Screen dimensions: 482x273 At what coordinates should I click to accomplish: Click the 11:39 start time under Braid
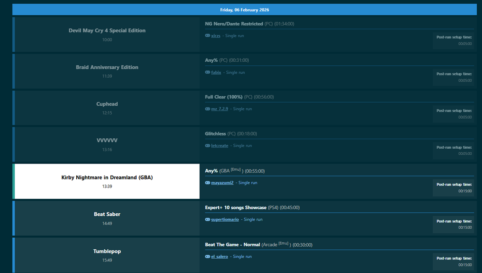107,76
